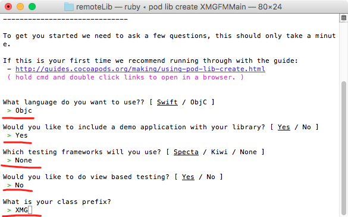Screen dimensions: 348x217
Task: Click the terminal cursor block after XMG
Action: point(30,210)
